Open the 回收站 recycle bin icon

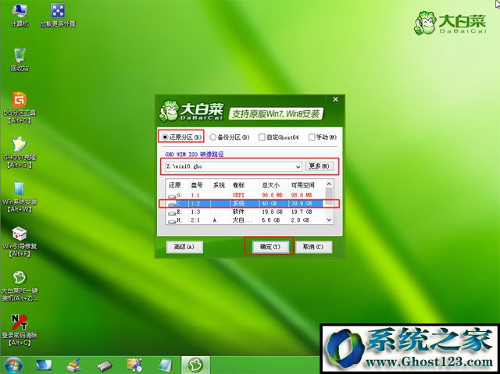pyautogui.click(x=20, y=59)
